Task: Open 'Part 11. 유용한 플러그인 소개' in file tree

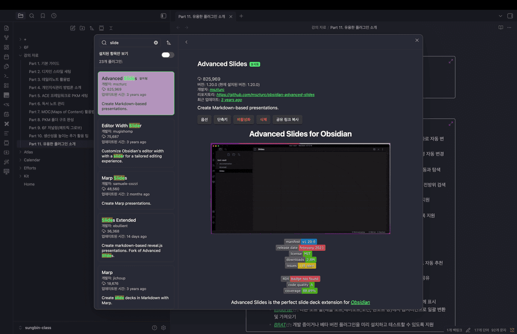Action: 52,144
